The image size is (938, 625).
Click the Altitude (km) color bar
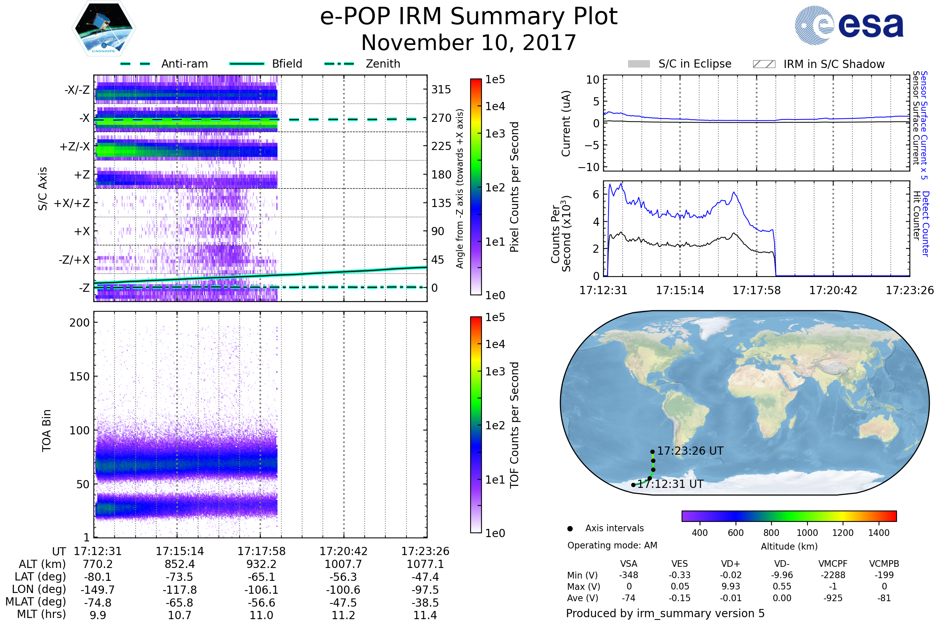[x=789, y=516]
